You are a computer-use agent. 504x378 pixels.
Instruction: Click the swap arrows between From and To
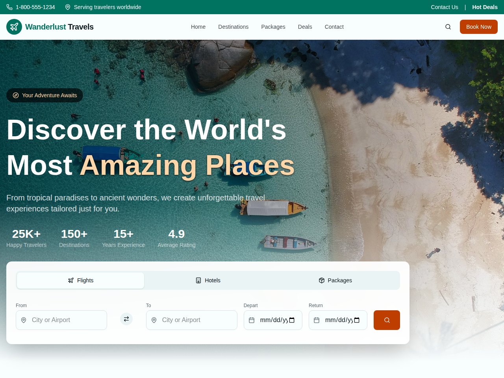tap(126, 319)
